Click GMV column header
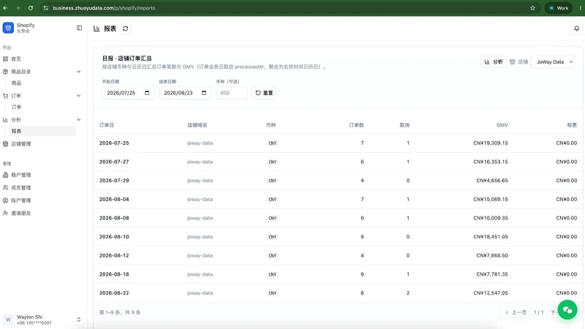 502,125
